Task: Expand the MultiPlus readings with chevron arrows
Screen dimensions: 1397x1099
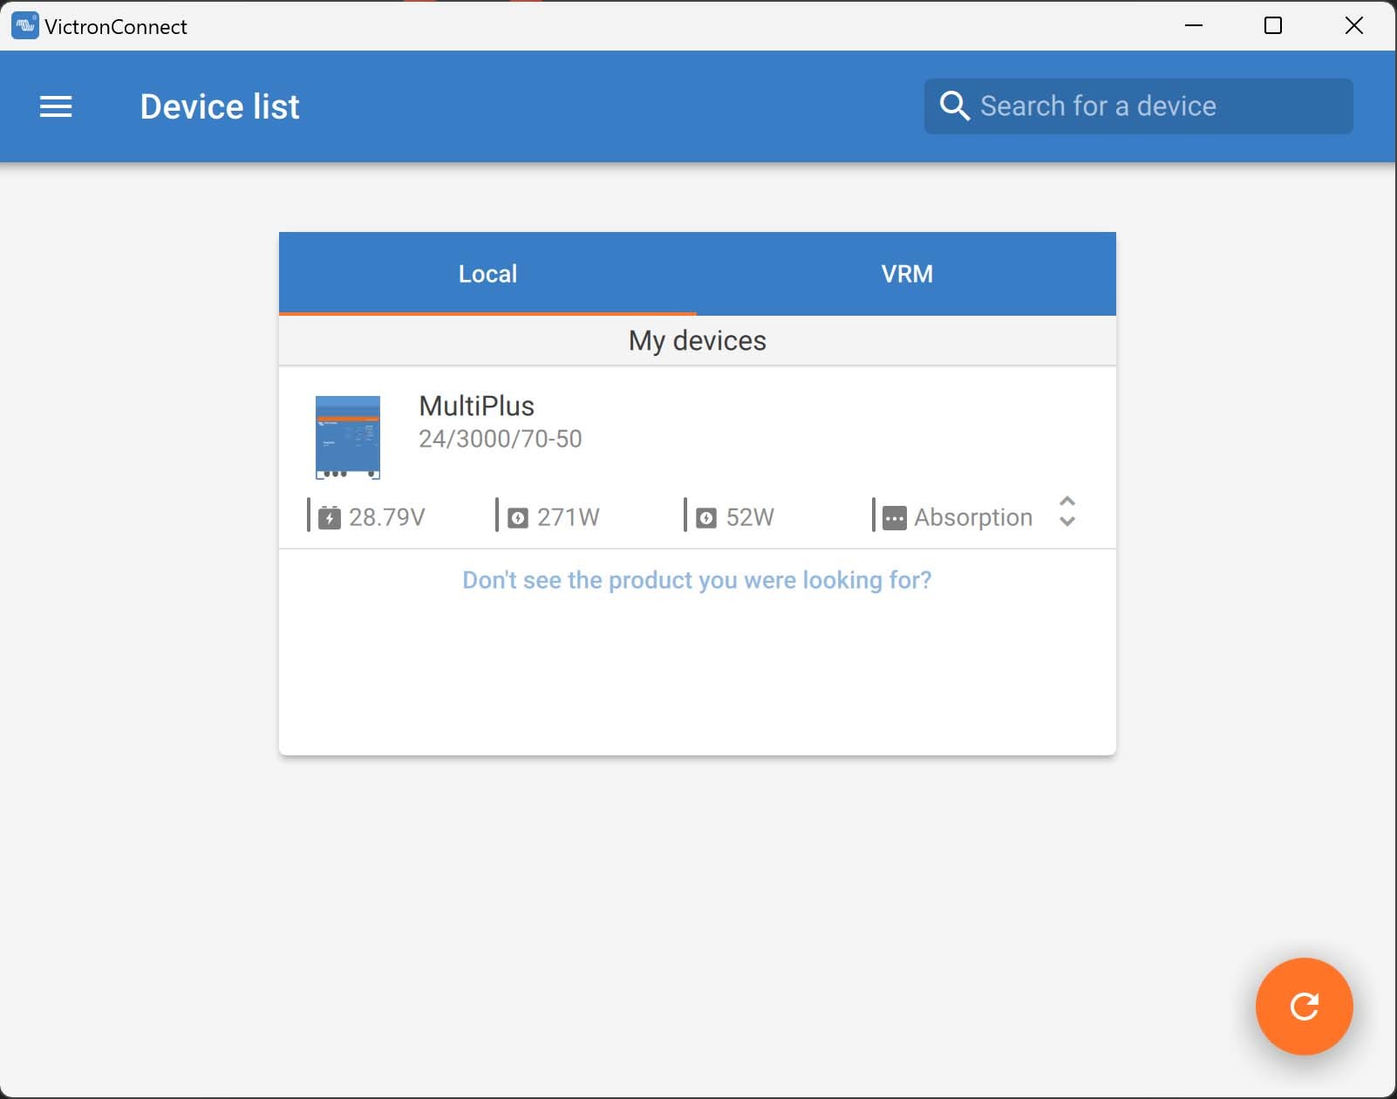Action: click(x=1066, y=512)
